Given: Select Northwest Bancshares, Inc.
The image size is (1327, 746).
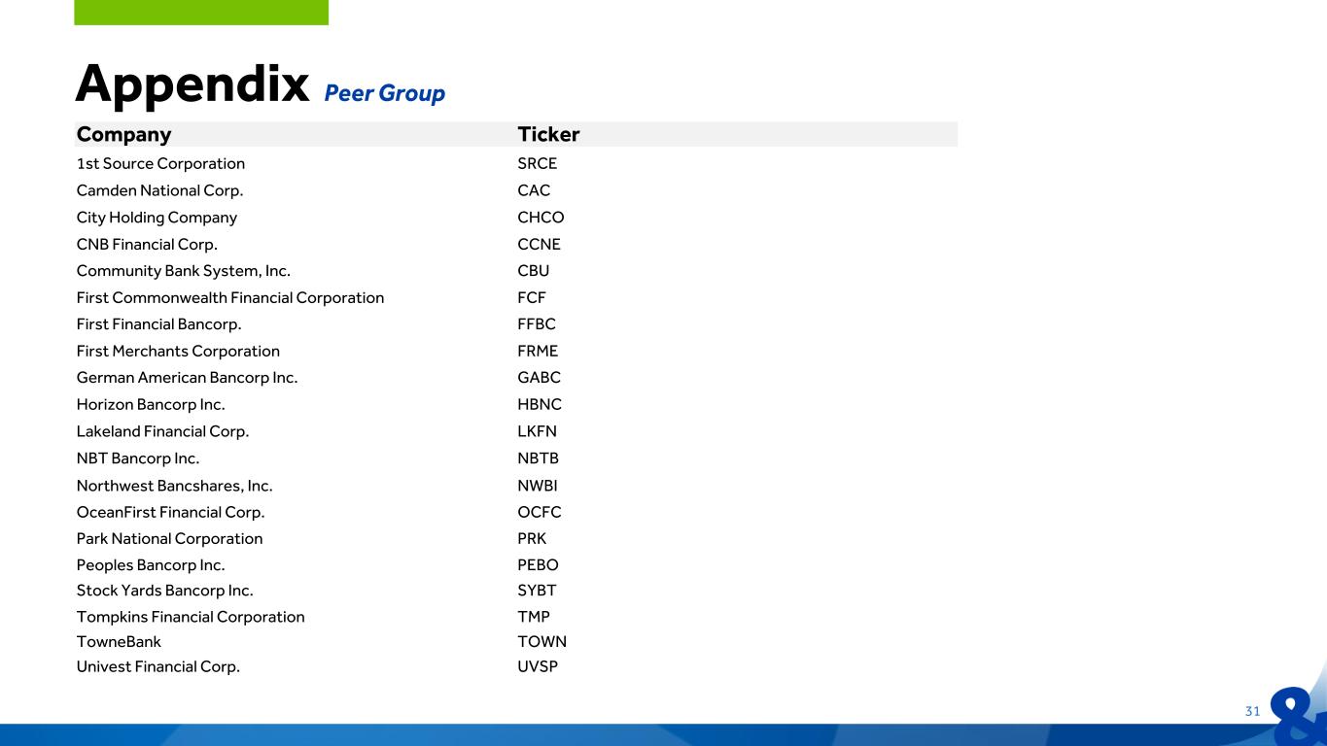Looking at the screenshot, I should coord(174,486).
